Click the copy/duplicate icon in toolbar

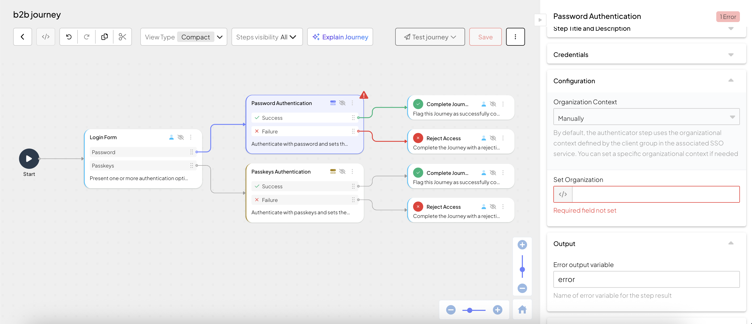pyautogui.click(x=104, y=37)
